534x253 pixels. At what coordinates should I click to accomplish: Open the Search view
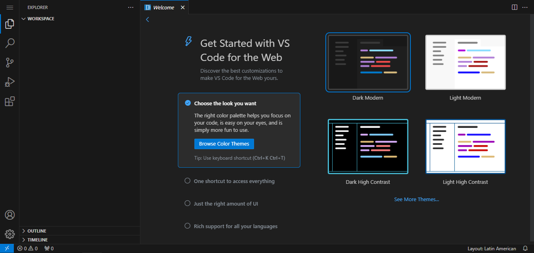click(x=10, y=43)
